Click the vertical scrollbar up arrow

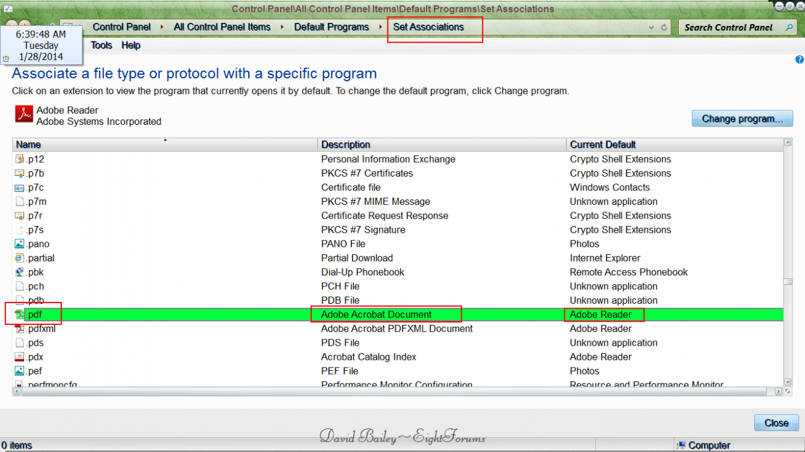point(787,143)
